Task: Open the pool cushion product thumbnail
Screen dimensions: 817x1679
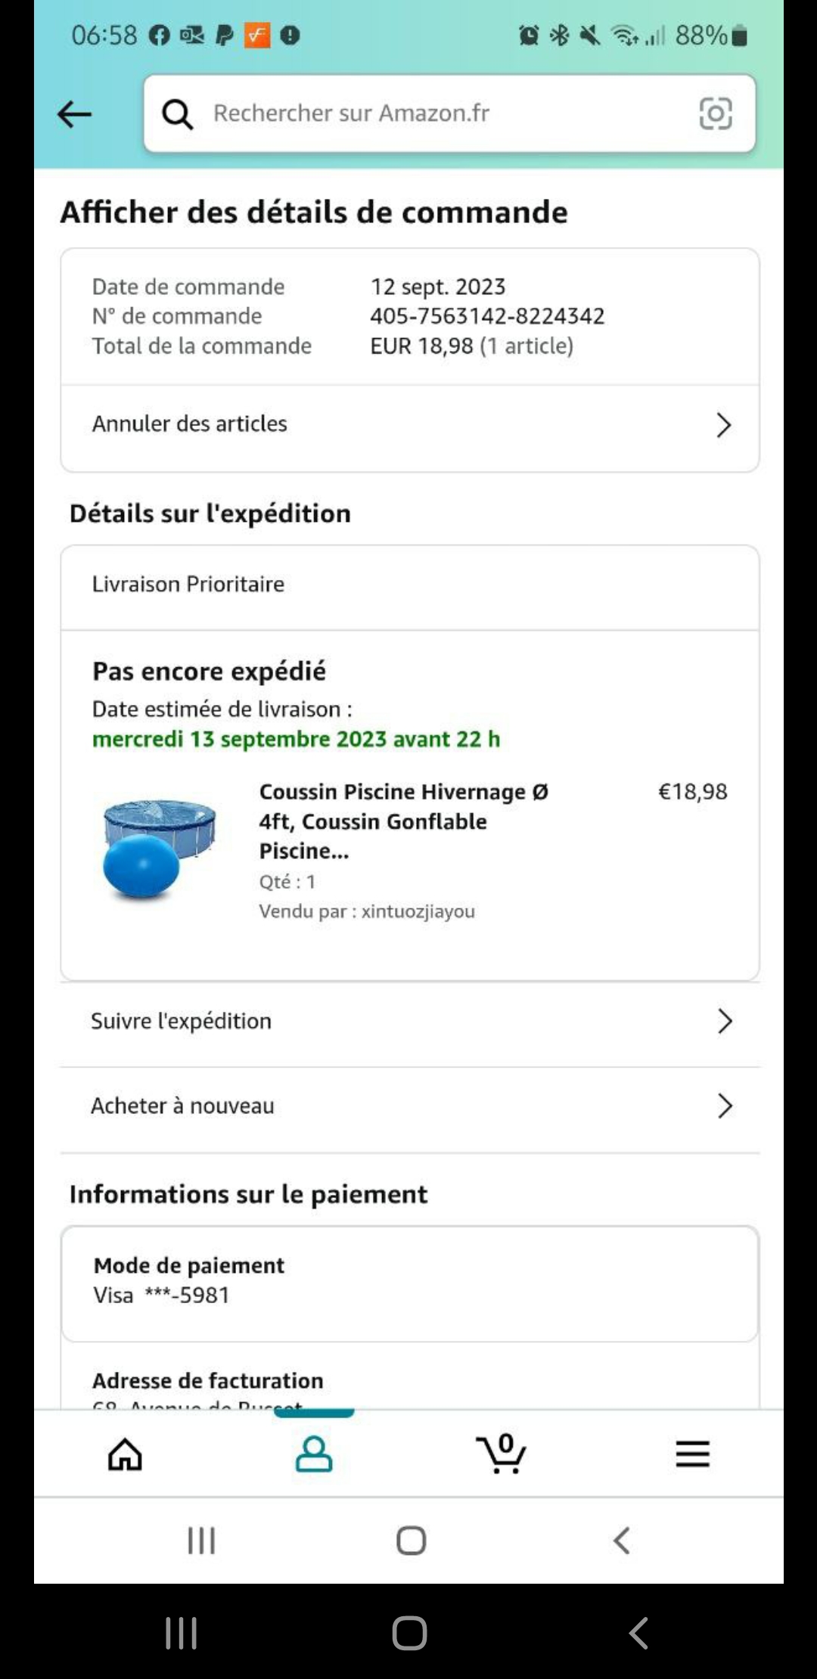Action: tap(160, 850)
